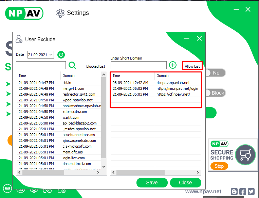The width and height of the screenshot is (259, 198).
Task: Open the virtual keyboard icon at bottom-left
Action: coord(7,188)
